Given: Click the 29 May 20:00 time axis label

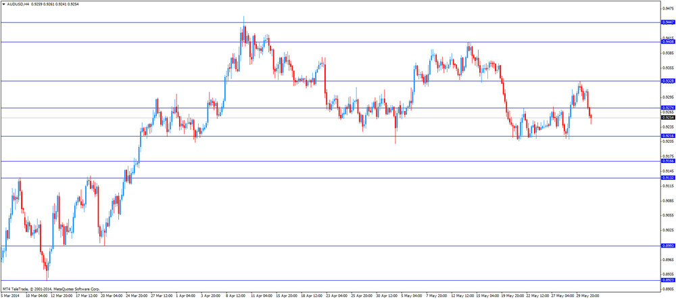Looking at the screenshot, I should tap(586, 296).
